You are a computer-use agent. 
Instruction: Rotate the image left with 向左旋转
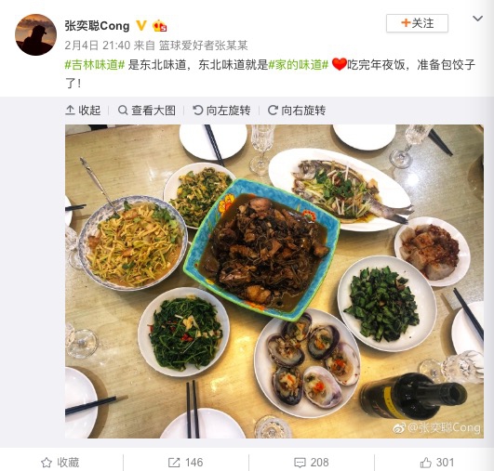[x=221, y=111]
